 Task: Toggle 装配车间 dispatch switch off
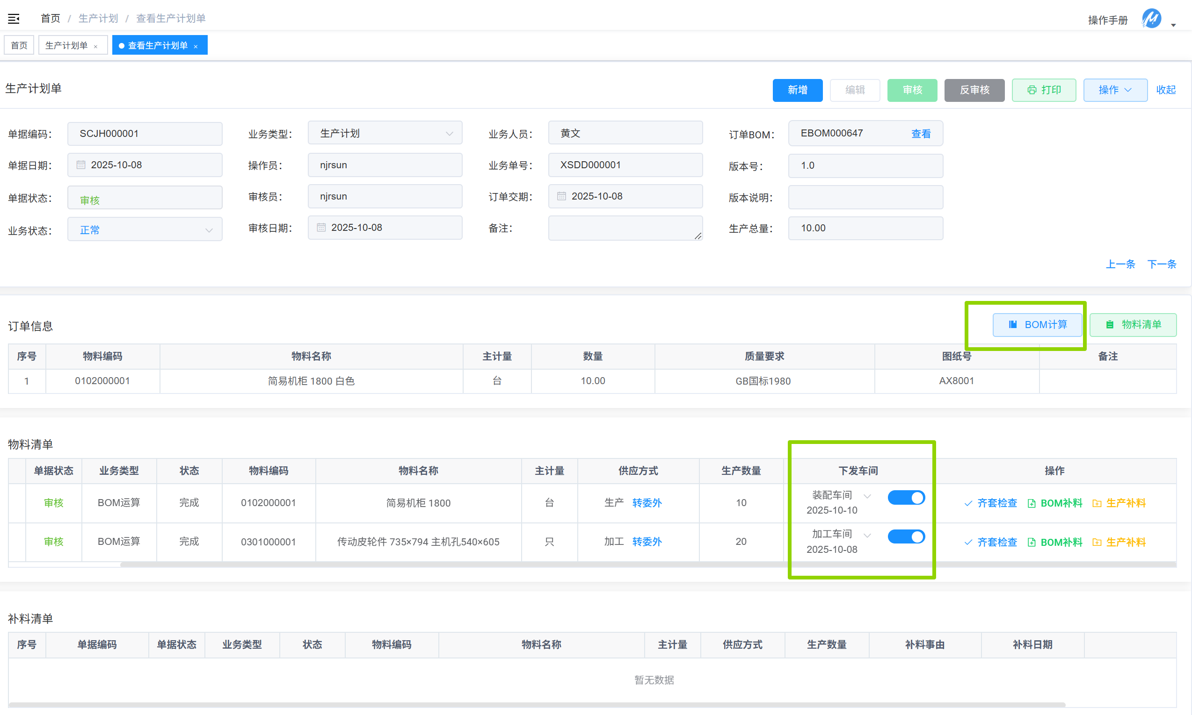click(x=906, y=497)
